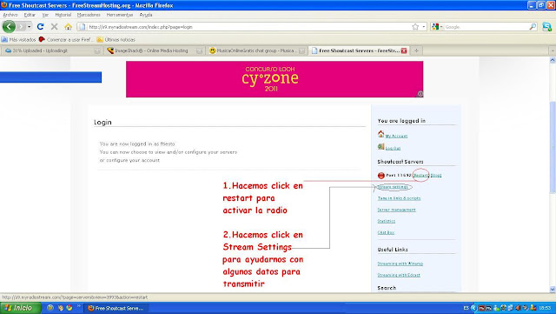556x314 pixels.
Task: Open the Herramientas menu
Action: coord(120,15)
